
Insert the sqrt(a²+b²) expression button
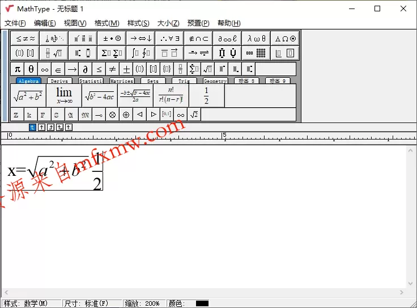click(28, 96)
